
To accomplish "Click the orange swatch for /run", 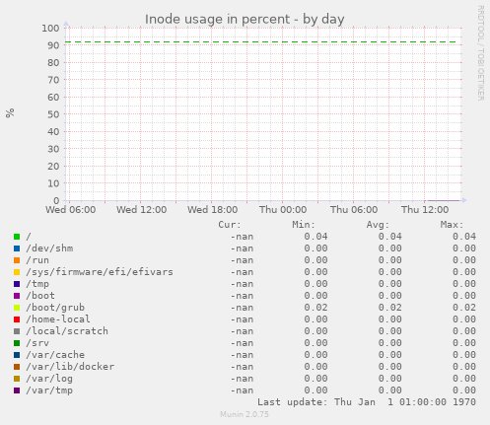I will (x=17, y=260).
